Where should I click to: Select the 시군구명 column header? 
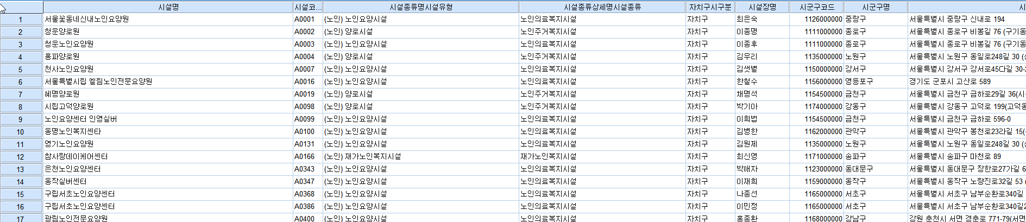point(876,7)
